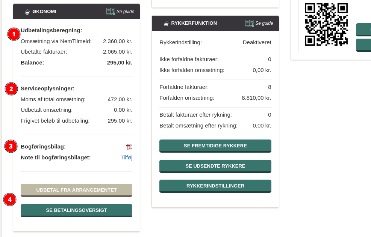The image size is (371, 237).
Task: Click Tilføj to add a bogføringsbilag note
Action: tap(126, 157)
